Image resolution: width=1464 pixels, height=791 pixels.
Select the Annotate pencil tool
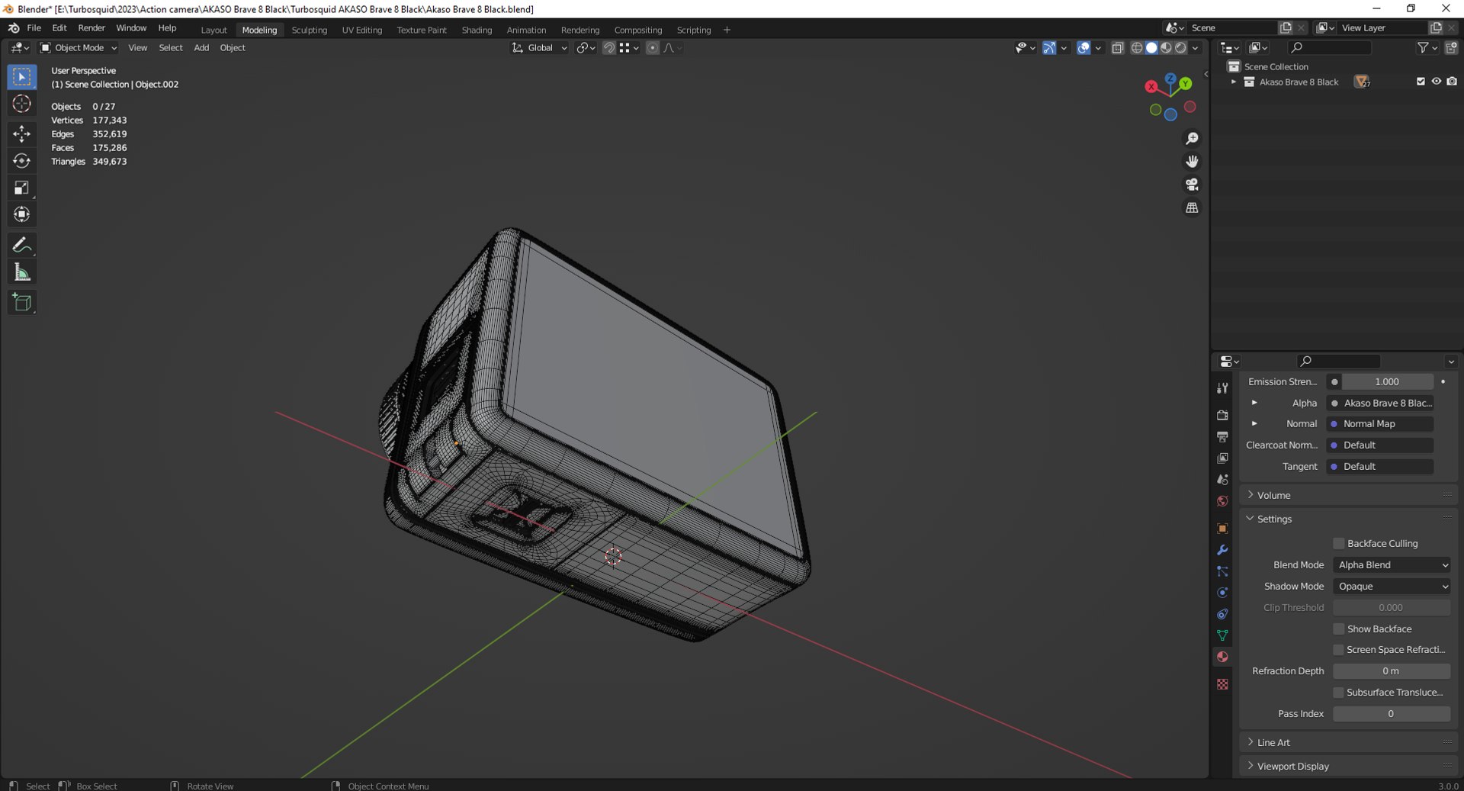coord(22,245)
